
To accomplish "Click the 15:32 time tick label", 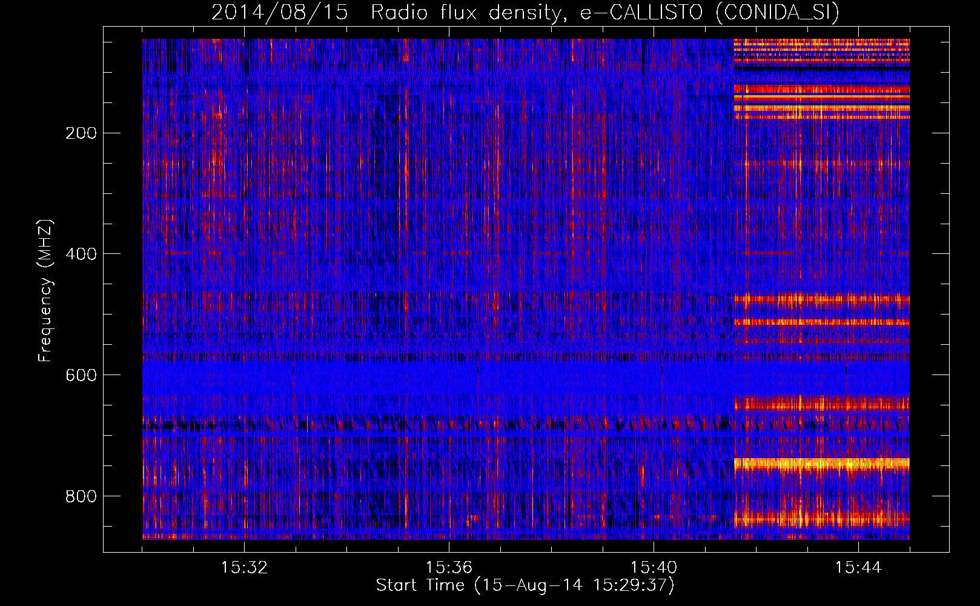I will 244,568.
